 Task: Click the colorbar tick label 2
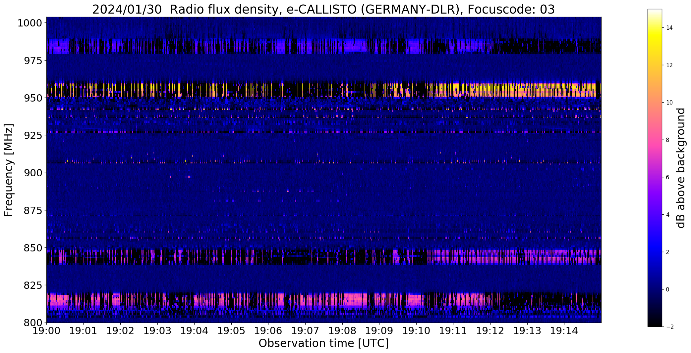click(667, 252)
